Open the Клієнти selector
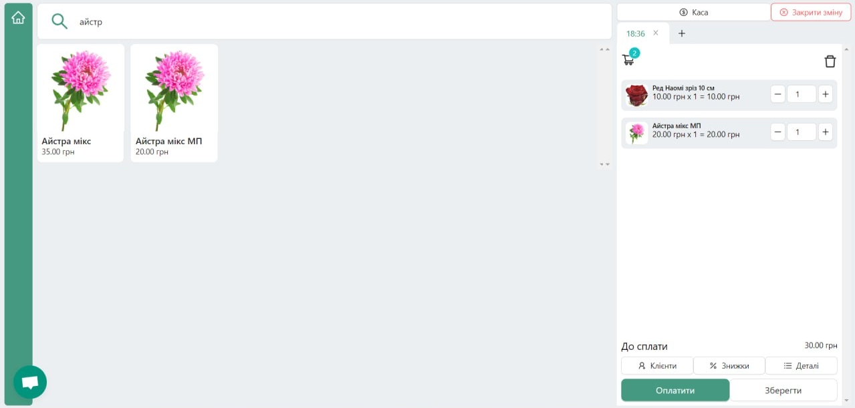 [x=657, y=366]
